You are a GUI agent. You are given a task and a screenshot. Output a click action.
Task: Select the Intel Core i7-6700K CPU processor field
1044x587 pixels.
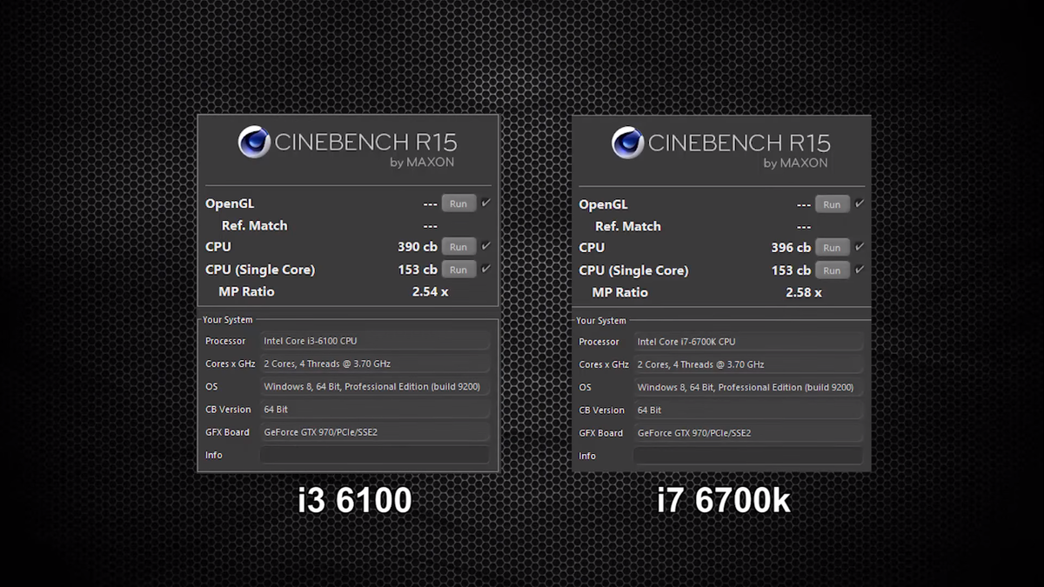pyautogui.click(x=748, y=342)
